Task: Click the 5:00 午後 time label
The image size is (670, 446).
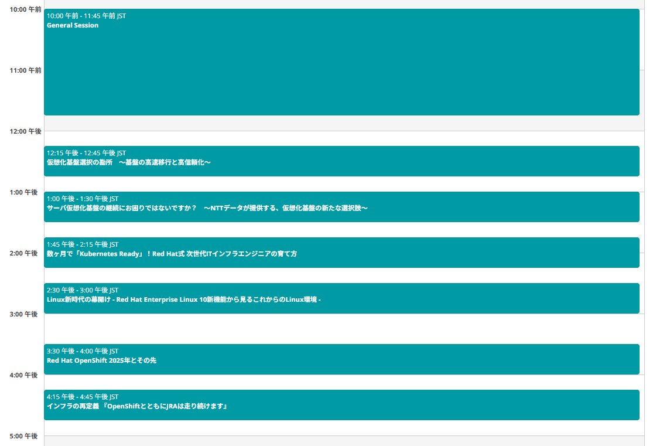Action: tap(23, 436)
